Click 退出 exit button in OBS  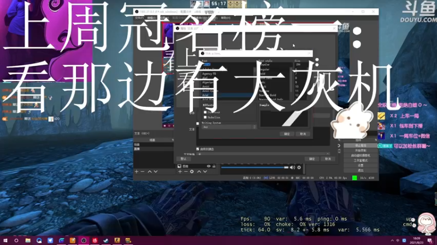click(361, 170)
